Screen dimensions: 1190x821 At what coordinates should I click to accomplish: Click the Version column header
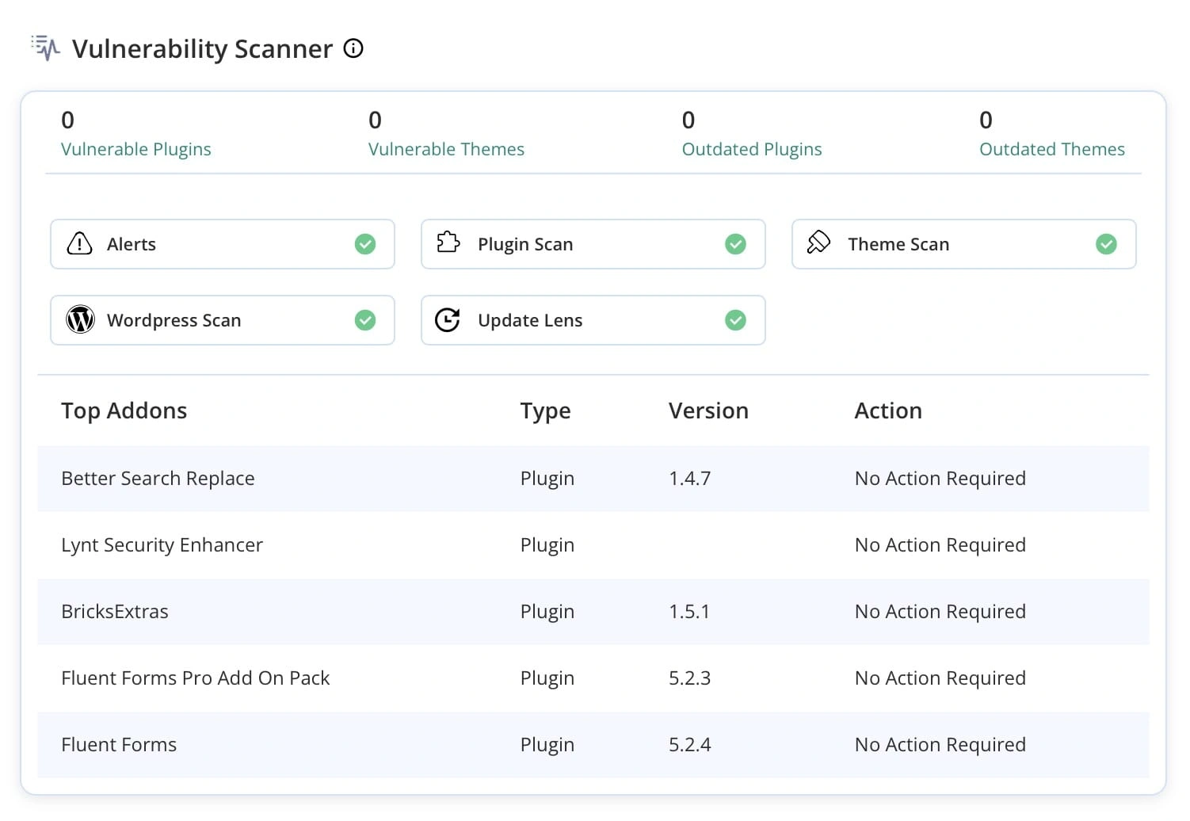click(x=708, y=410)
